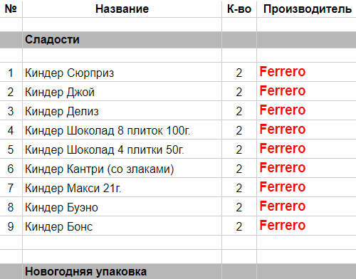Click quantity cell for Киндер Буэно

click(x=239, y=207)
